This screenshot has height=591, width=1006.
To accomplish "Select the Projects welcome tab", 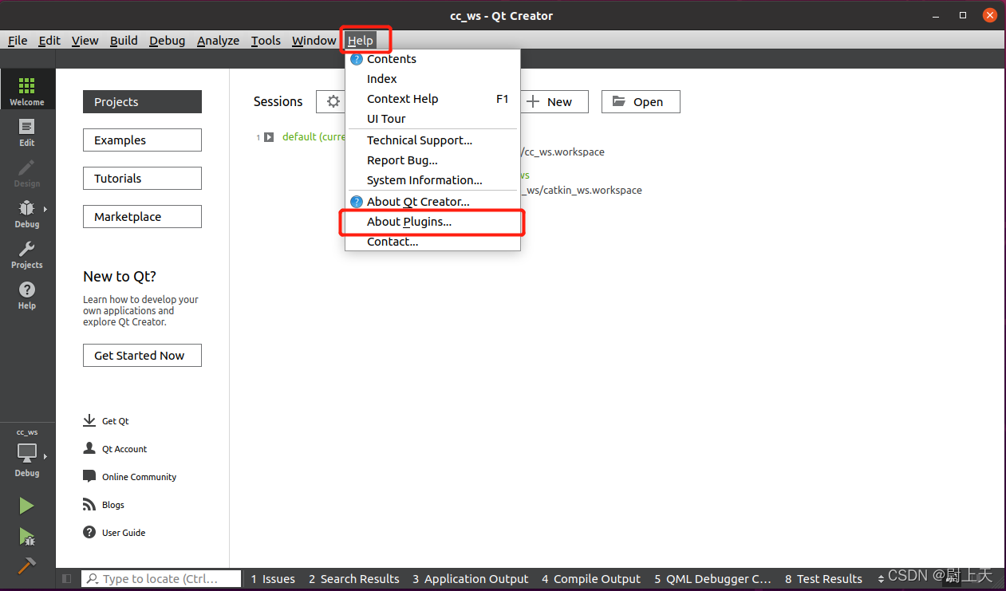I will (142, 102).
